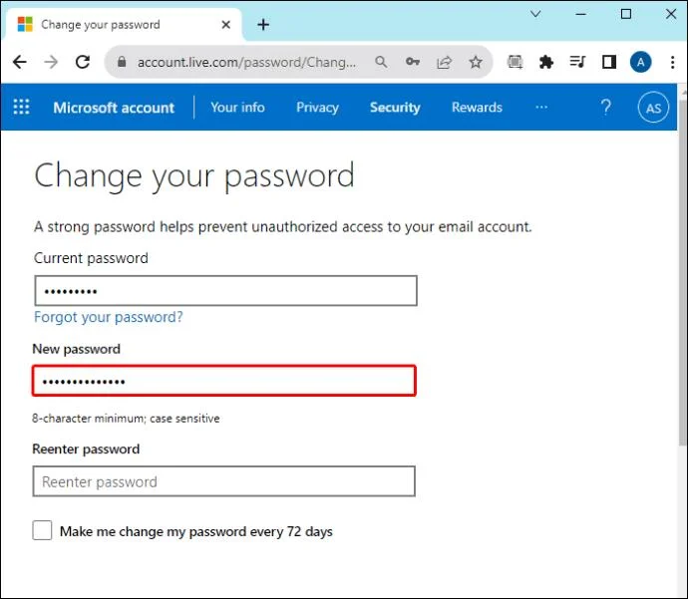Image resolution: width=688 pixels, height=599 pixels.
Task: Open the Chrome three-dot menu
Action: click(x=672, y=62)
